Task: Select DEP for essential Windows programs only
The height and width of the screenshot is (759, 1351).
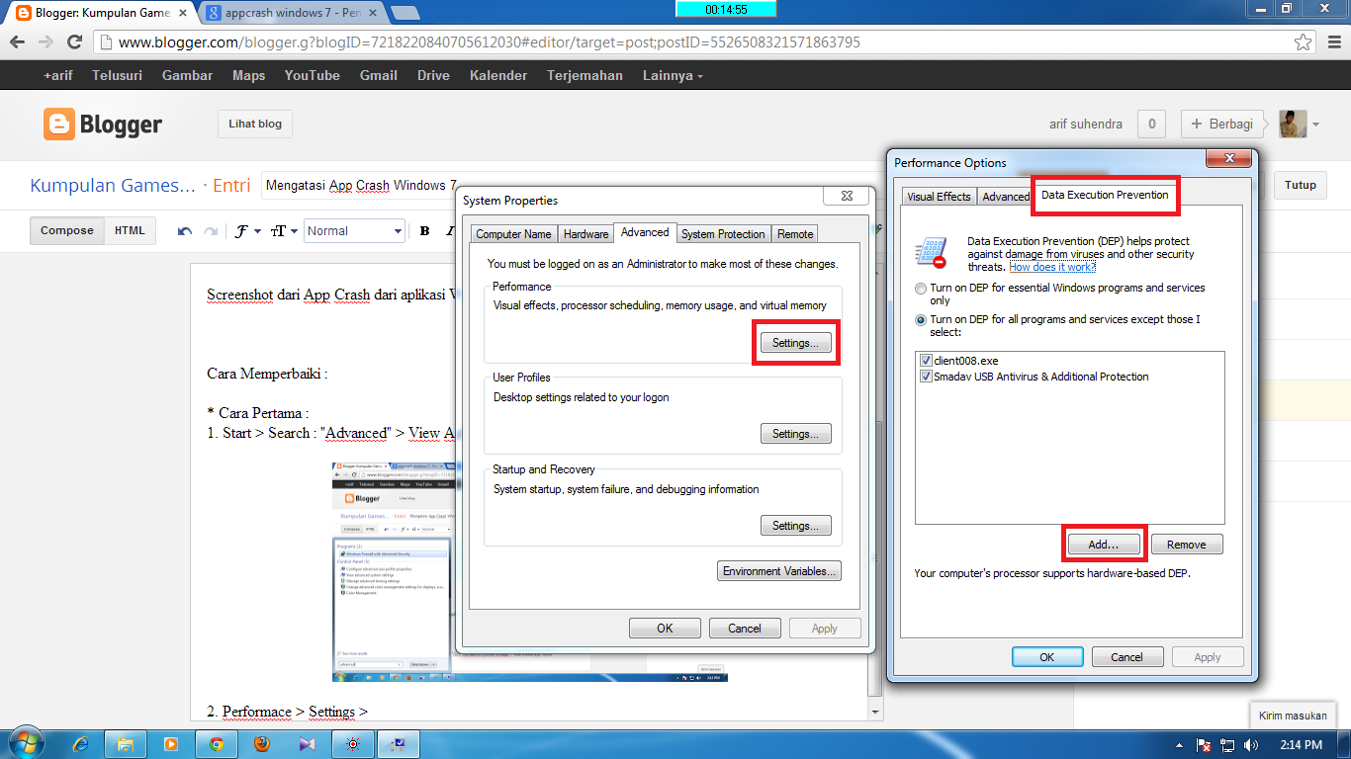Action: point(919,288)
